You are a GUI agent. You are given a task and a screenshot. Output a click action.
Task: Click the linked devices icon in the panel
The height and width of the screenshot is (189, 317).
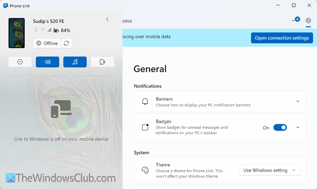(x=61, y=109)
